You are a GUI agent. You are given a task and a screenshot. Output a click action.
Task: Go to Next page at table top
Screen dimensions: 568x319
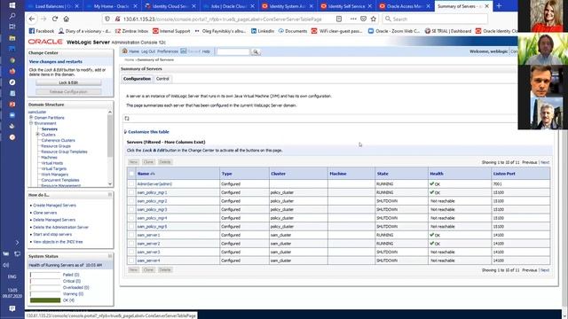click(x=545, y=162)
